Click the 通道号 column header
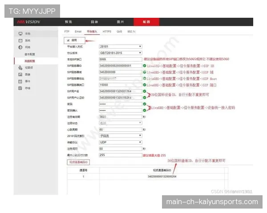This screenshot has width=267, height=213. click(x=83, y=170)
